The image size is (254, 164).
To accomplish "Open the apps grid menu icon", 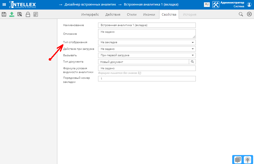I will click(4, 5).
